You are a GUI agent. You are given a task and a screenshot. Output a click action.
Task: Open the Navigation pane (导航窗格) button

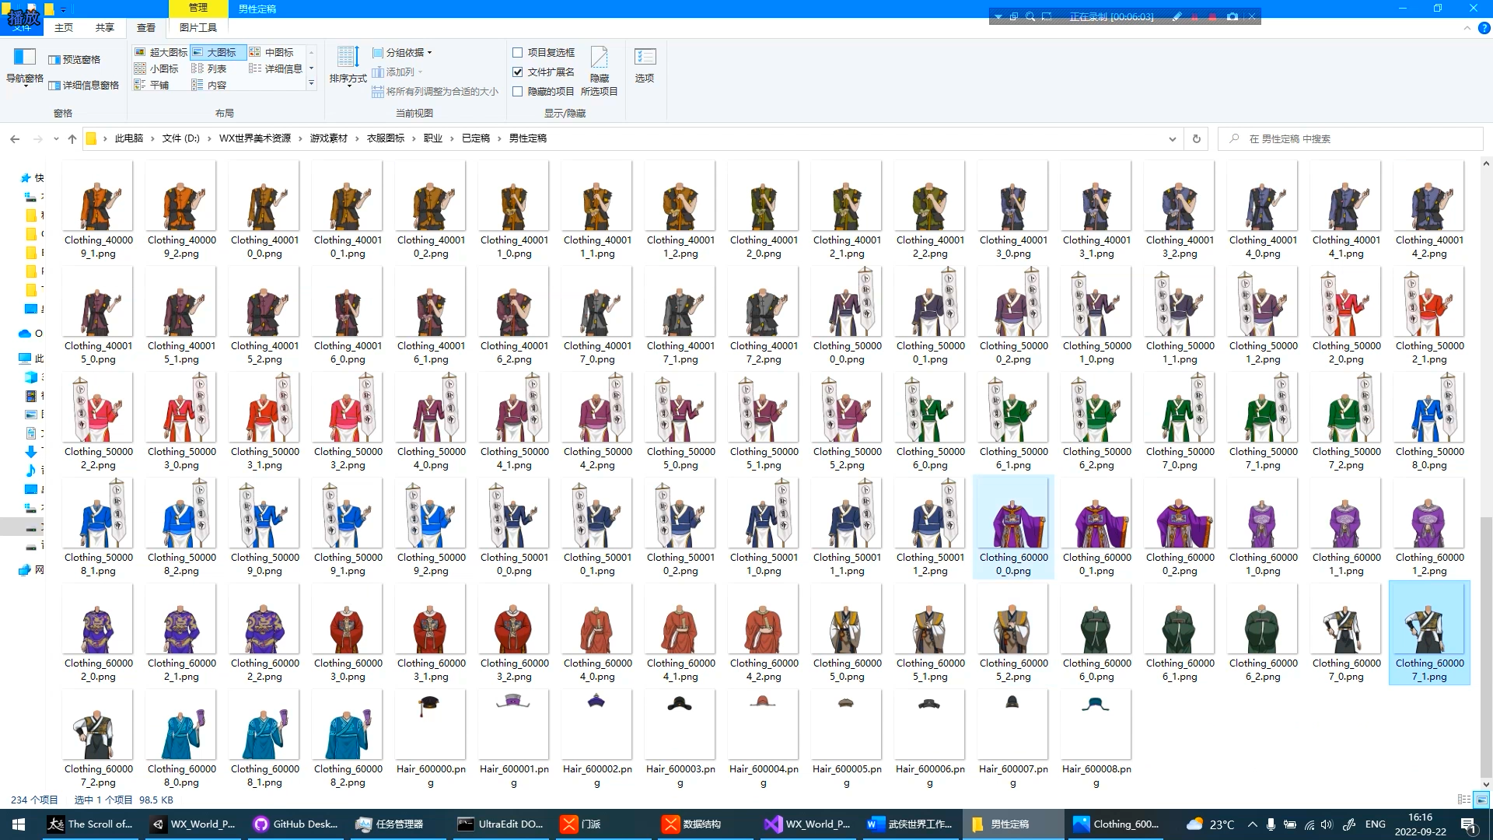click(24, 67)
